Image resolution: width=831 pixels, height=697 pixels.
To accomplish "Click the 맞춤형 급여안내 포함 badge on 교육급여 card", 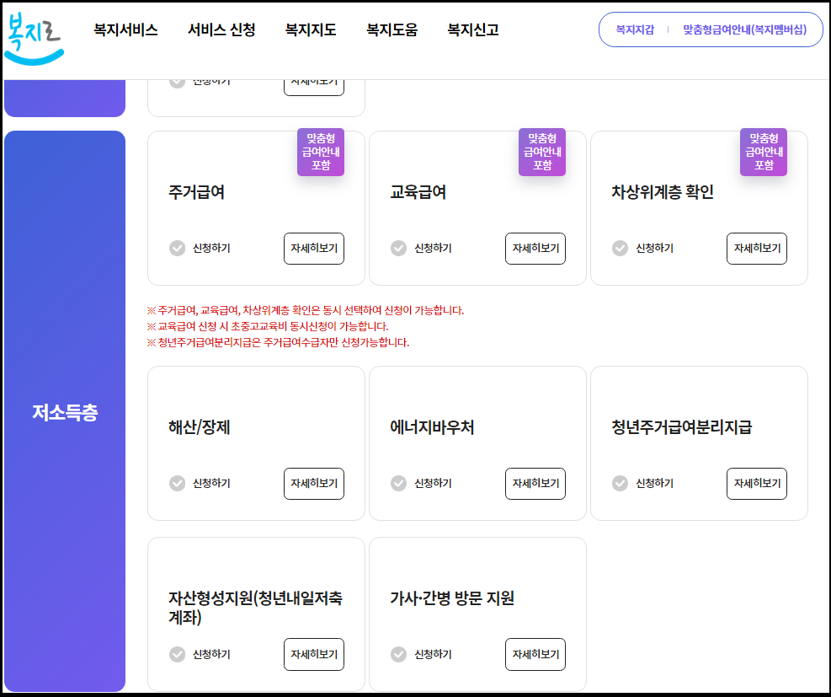I will click(541, 152).
